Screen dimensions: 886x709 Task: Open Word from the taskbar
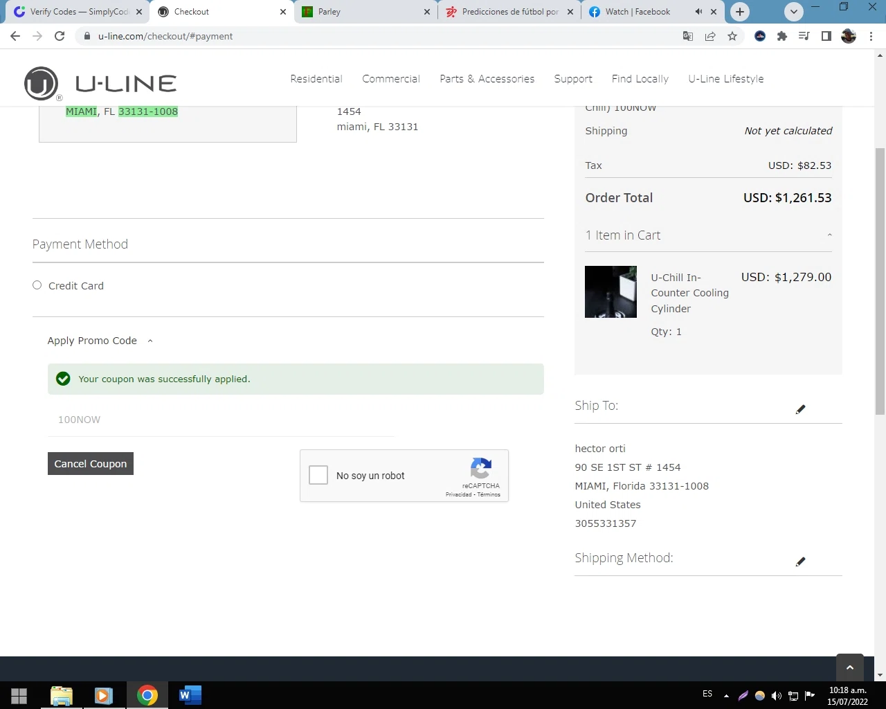(190, 695)
